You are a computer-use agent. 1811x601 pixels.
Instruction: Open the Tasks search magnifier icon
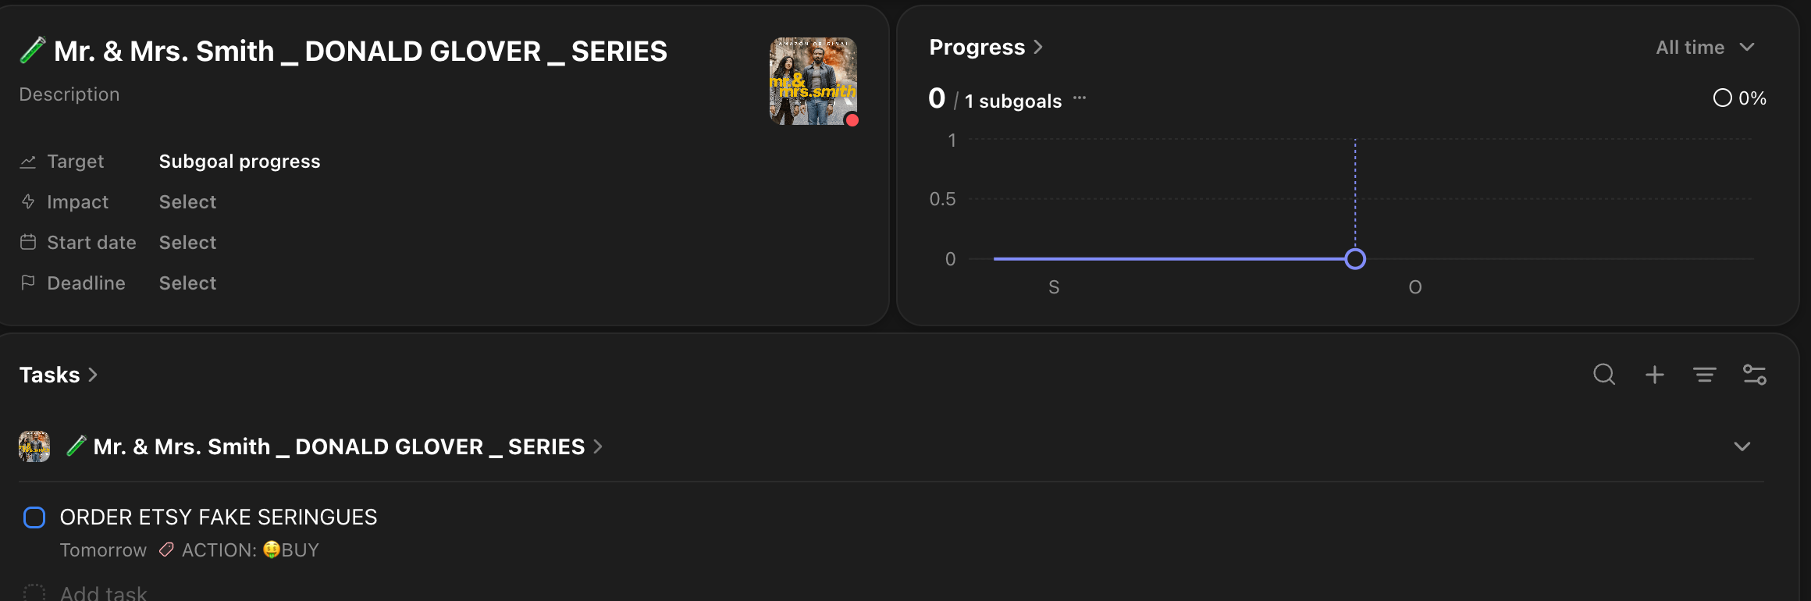pyautogui.click(x=1604, y=375)
